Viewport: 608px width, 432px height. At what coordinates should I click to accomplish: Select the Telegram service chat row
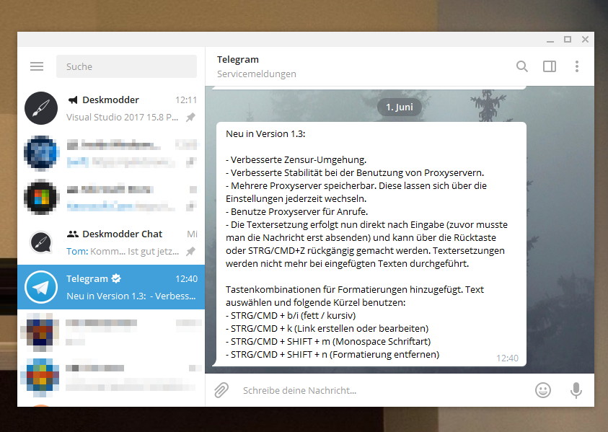coord(111,287)
